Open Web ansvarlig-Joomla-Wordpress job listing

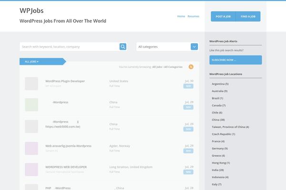coord(68,146)
